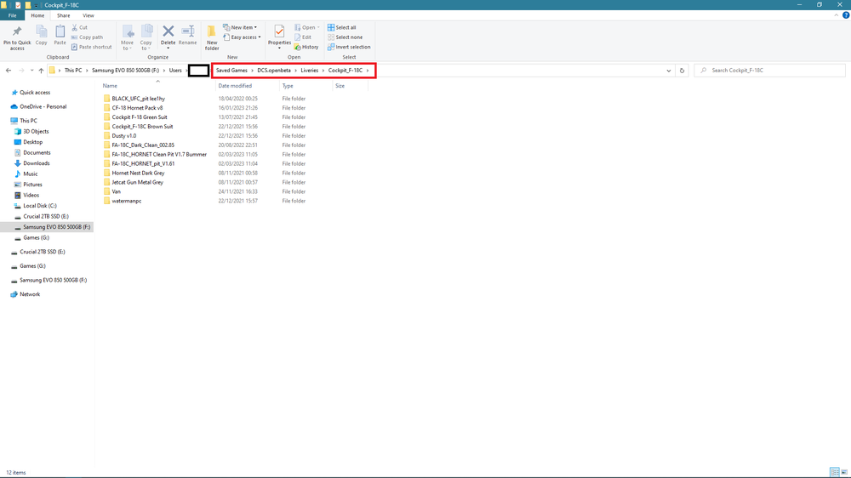Click the Open ribbon button

coord(306,27)
